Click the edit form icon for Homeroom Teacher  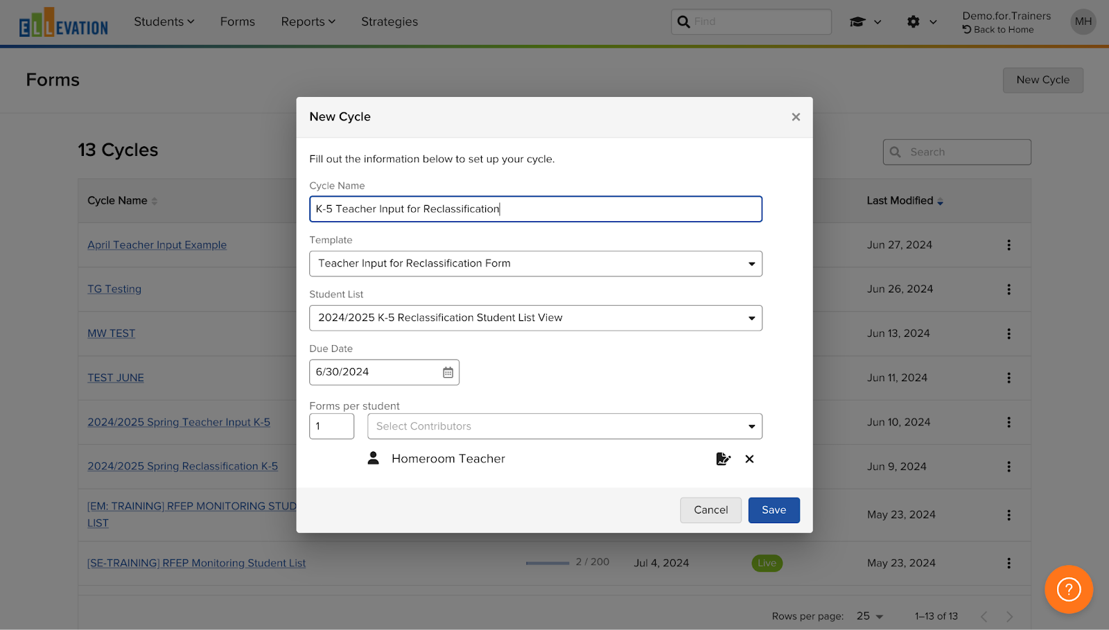723,459
